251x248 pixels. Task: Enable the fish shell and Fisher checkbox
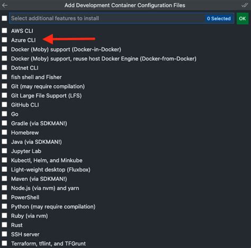pyautogui.click(x=4, y=77)
